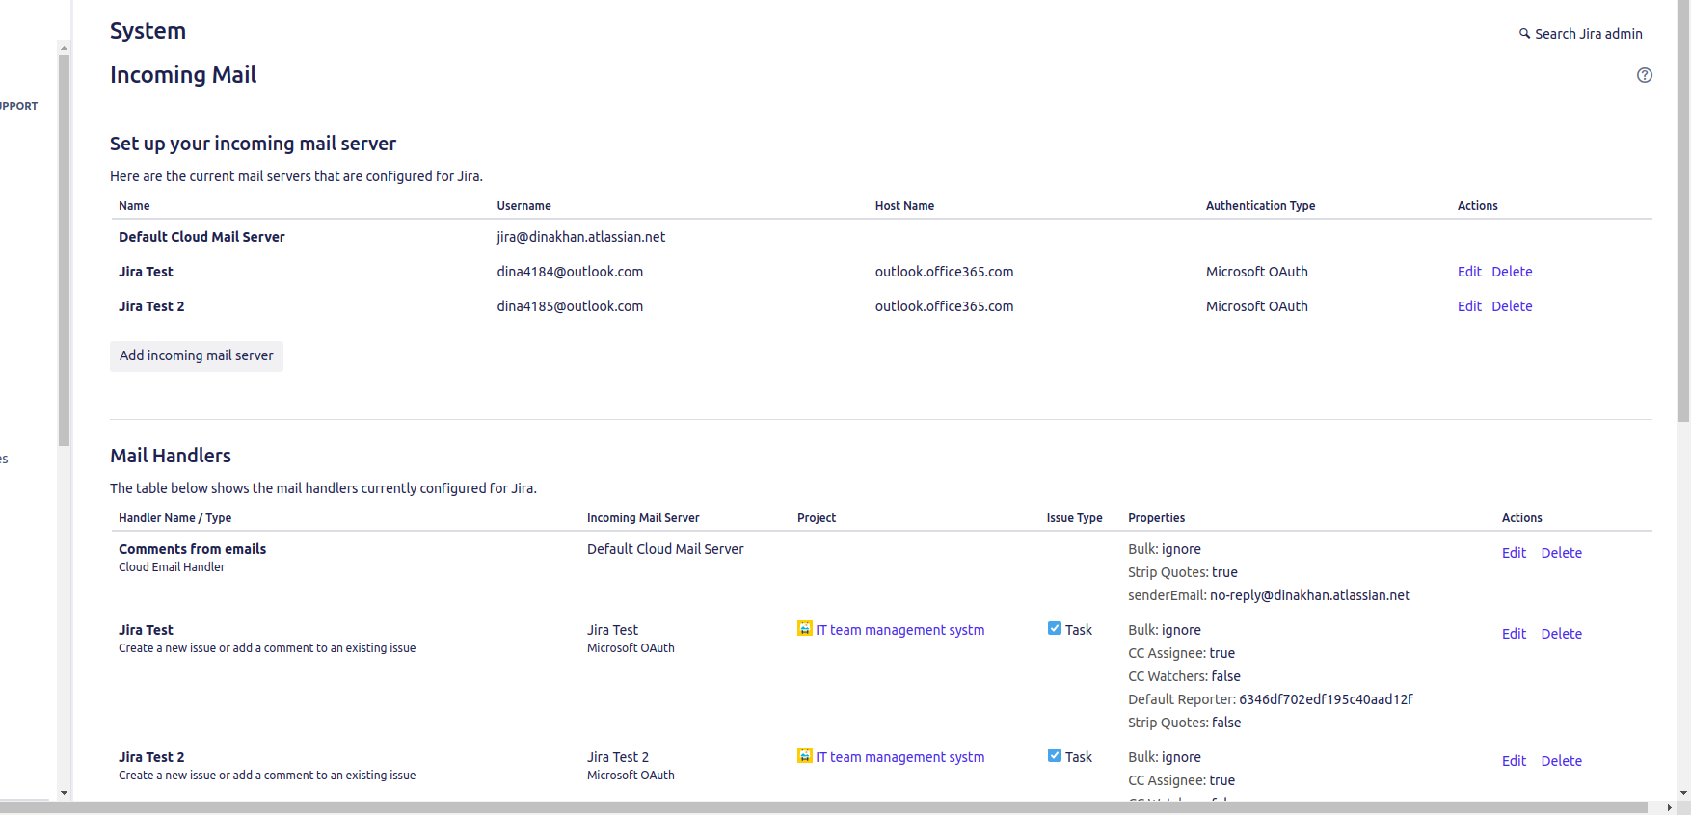
Task: Click the Cloud Email Handler subtitle
Action: coord(172,567)
